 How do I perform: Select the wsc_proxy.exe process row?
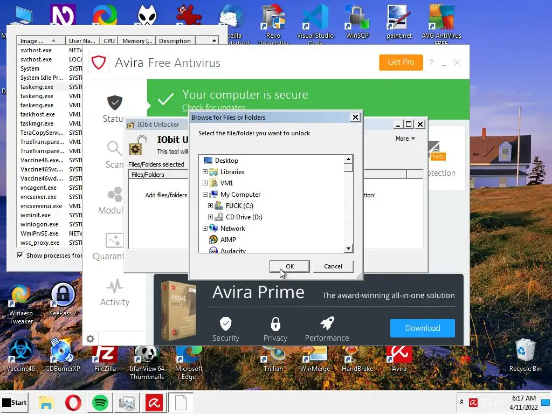coord(50,243)
